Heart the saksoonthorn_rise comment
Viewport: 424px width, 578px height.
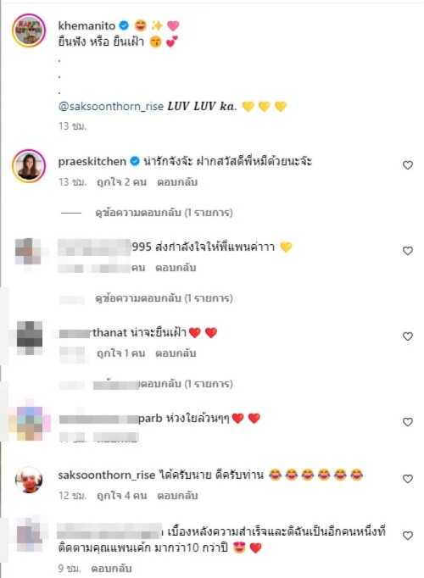pyautogui.click(x=407, y=479)
